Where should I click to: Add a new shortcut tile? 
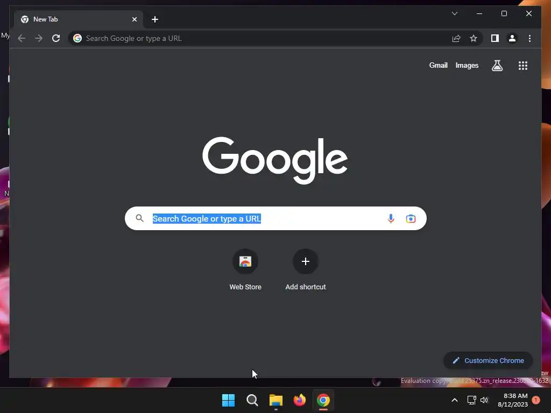coord(306,270)
